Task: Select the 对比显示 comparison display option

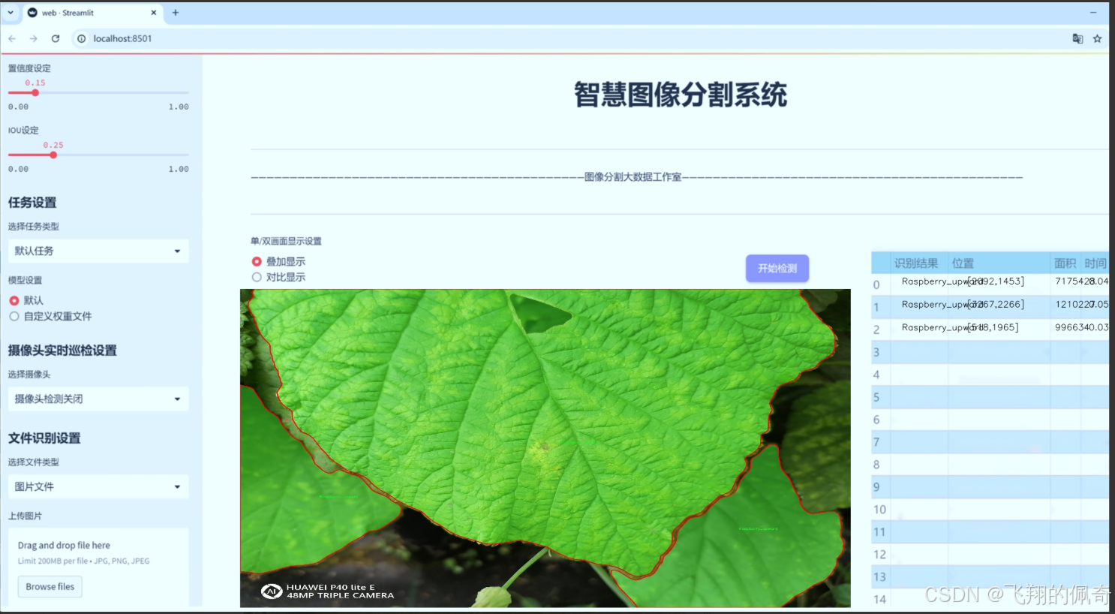Action: (278, 277)
